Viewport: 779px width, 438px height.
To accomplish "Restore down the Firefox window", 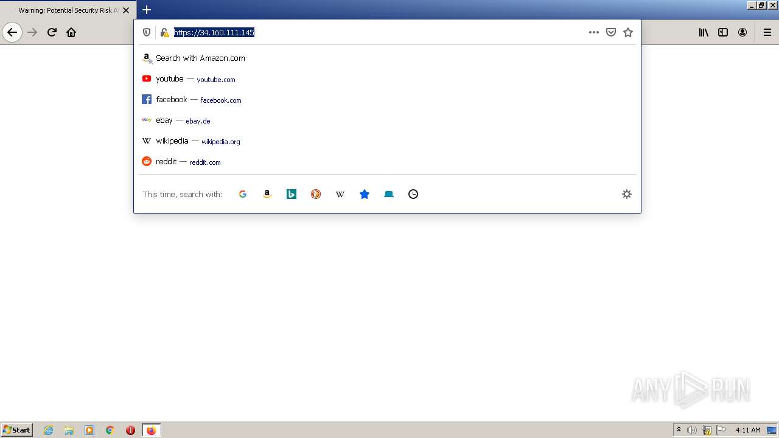I will [x=761, y=5].
